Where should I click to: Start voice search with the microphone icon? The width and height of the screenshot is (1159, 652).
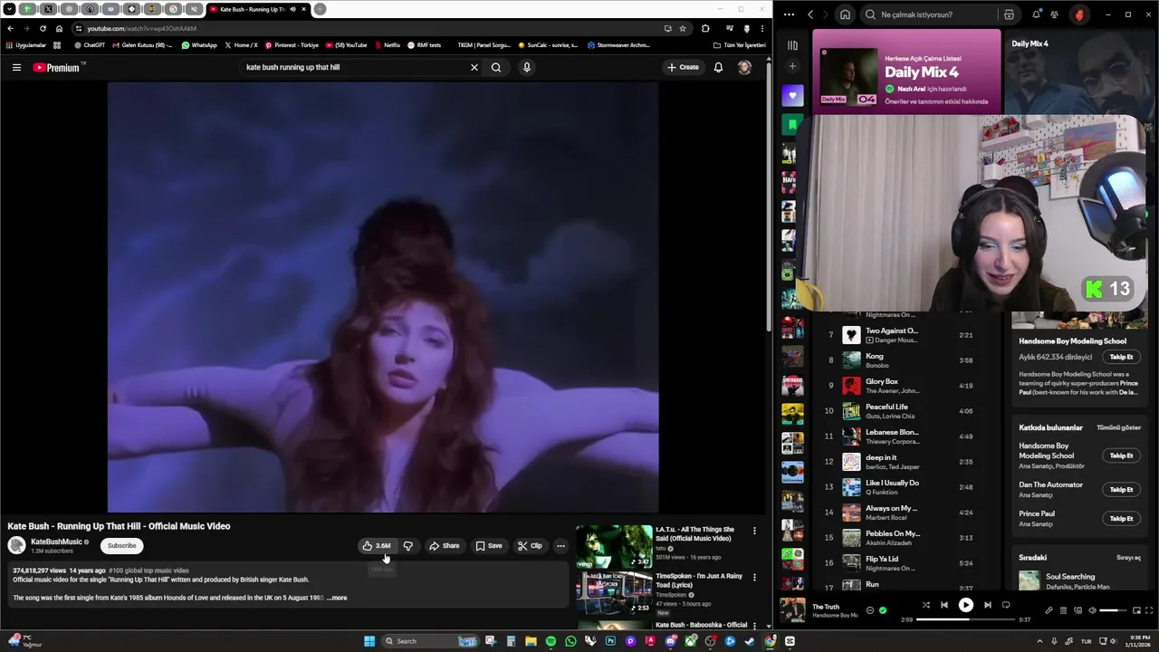coord(526,67)
